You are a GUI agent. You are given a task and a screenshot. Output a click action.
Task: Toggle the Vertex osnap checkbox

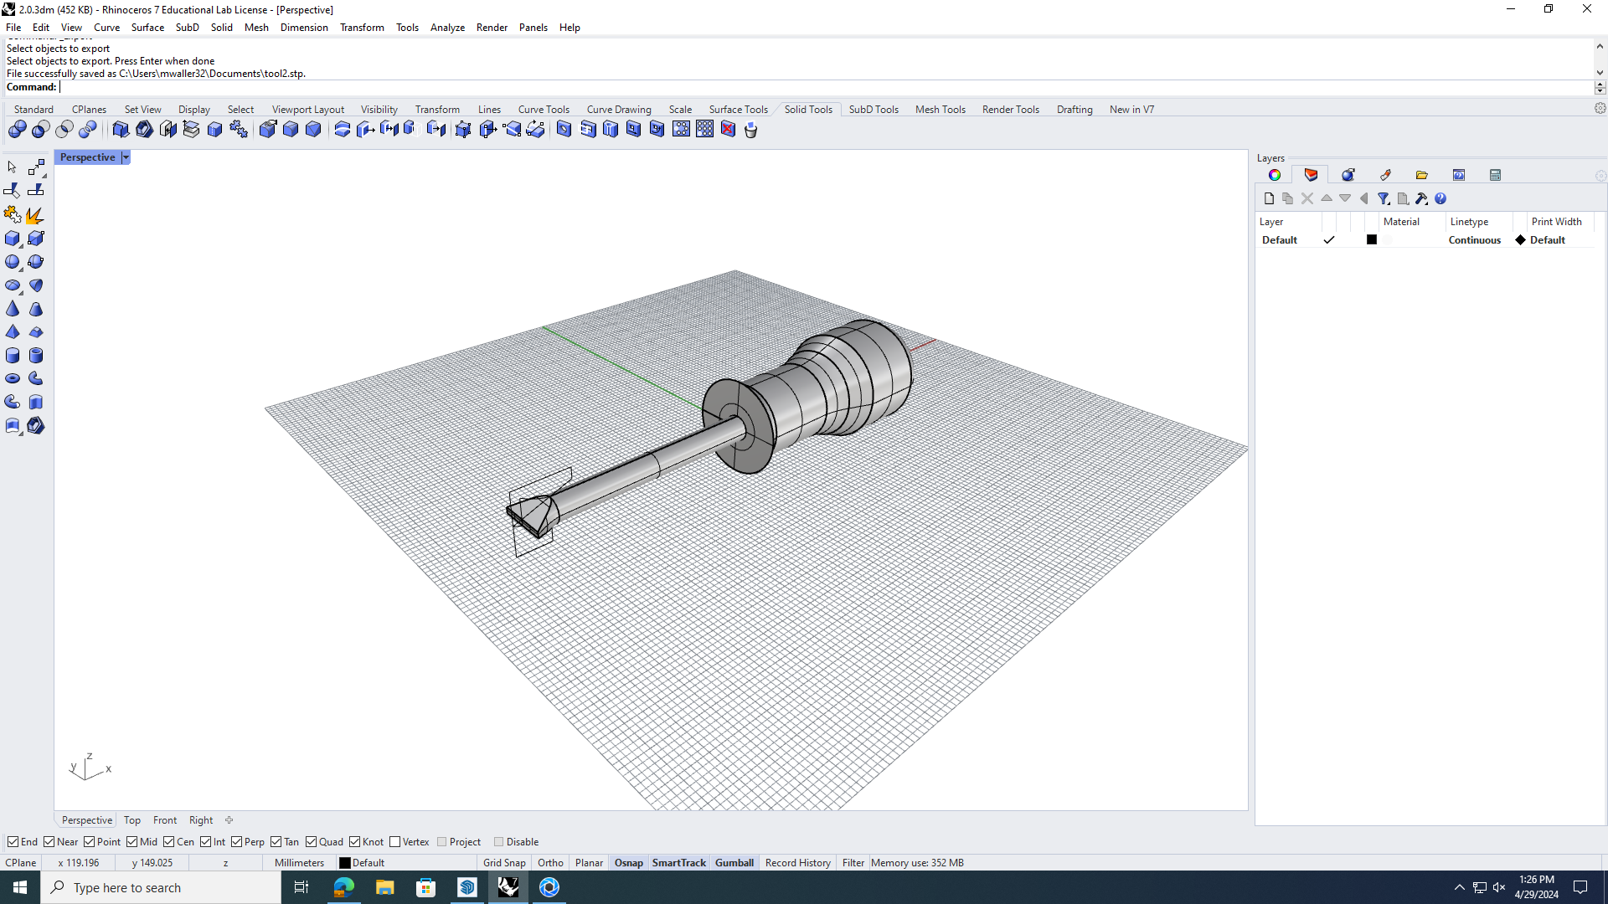(395, 842)
